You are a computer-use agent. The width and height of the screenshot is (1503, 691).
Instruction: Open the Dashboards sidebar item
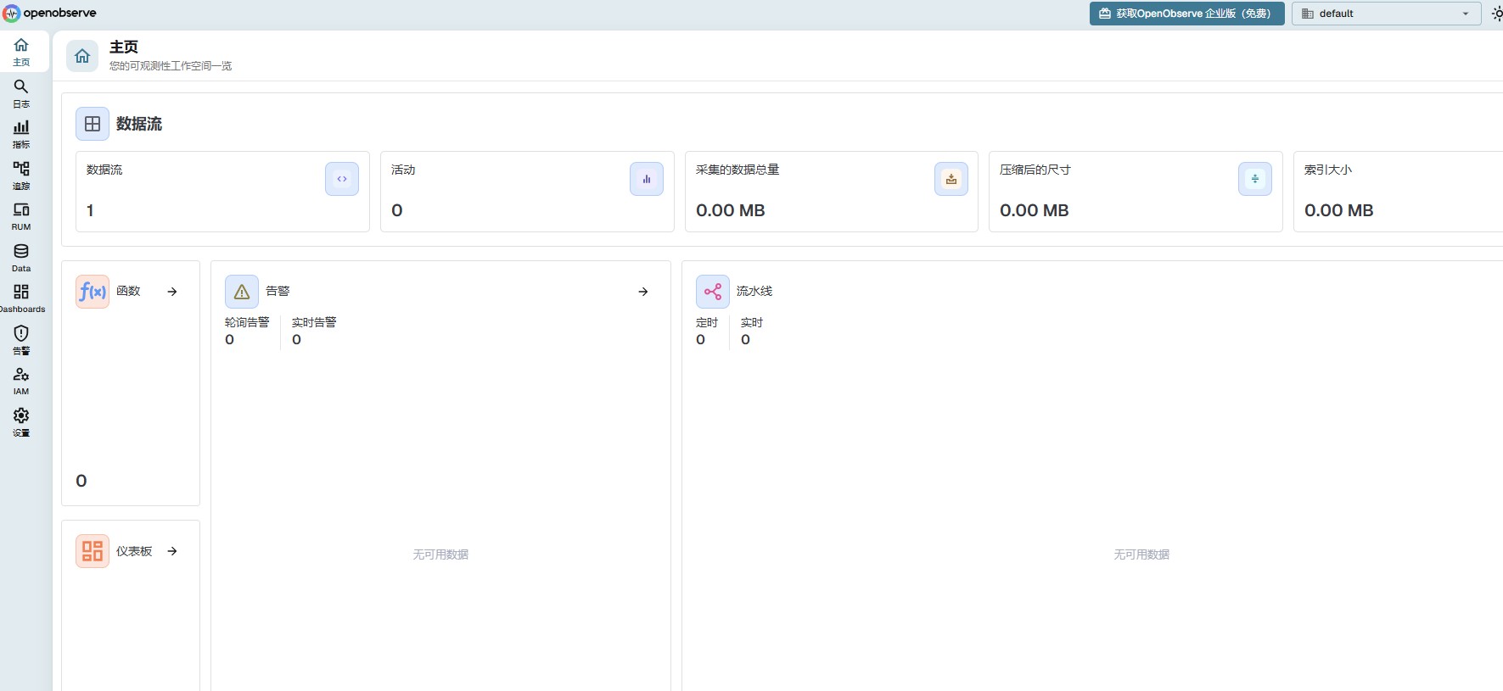(21, 298)
